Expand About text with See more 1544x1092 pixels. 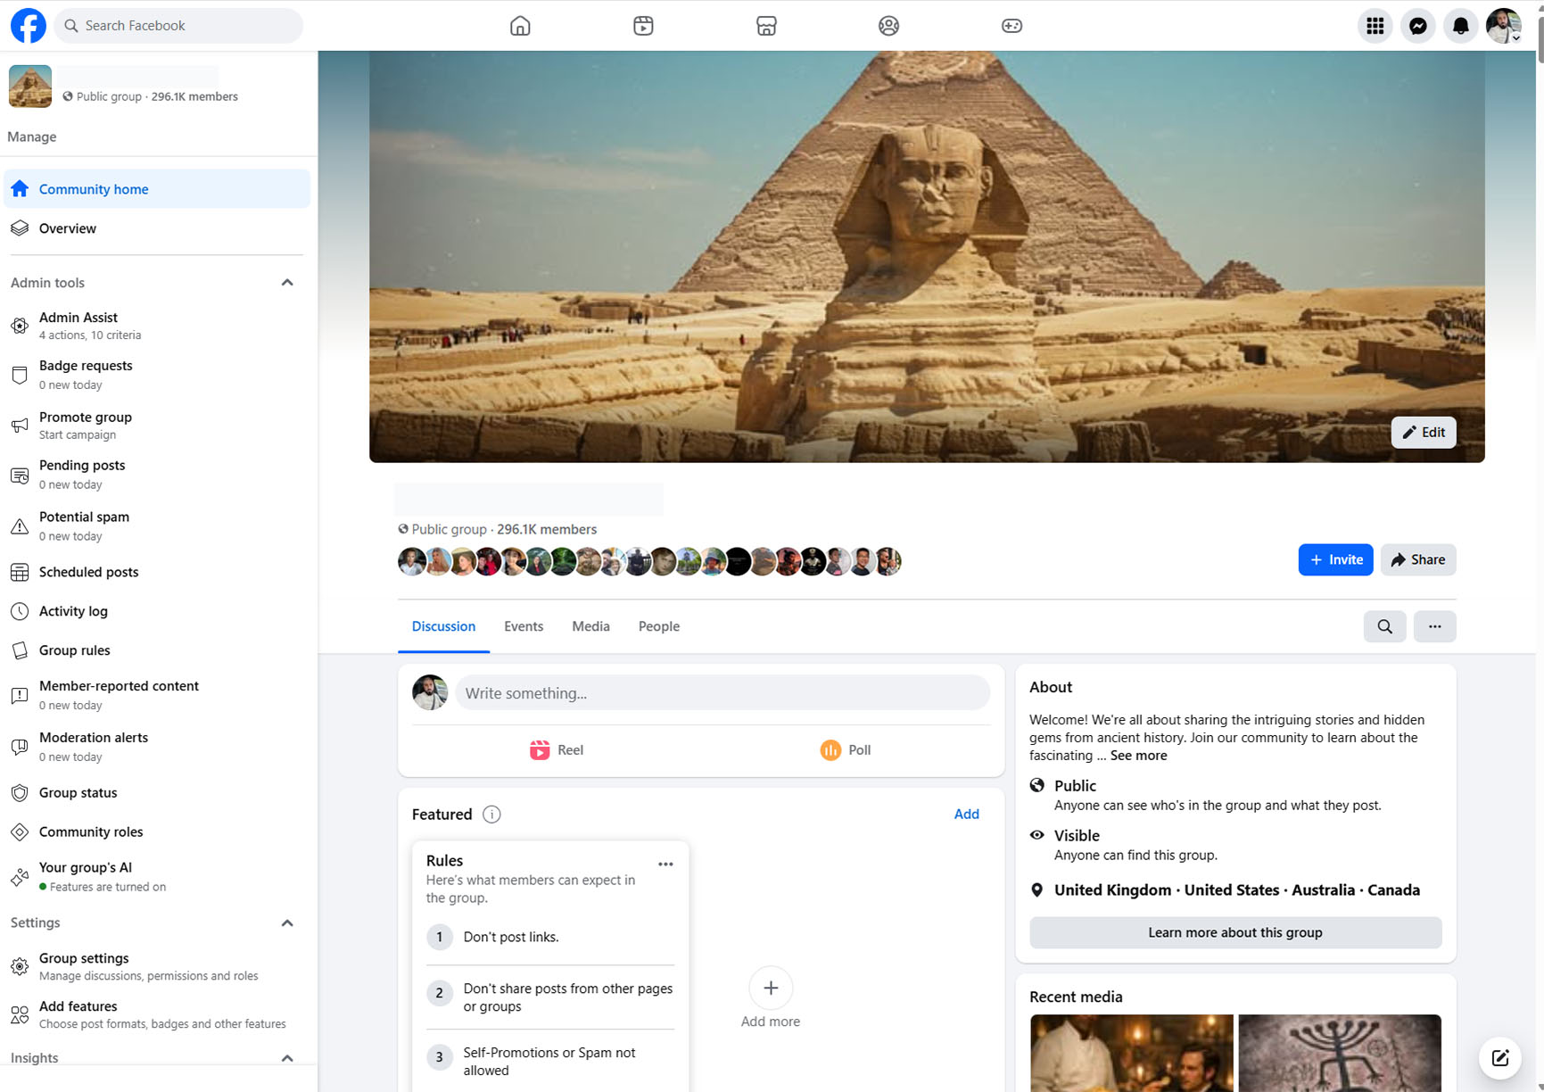pyautogui.click(x=1138, y=756)
